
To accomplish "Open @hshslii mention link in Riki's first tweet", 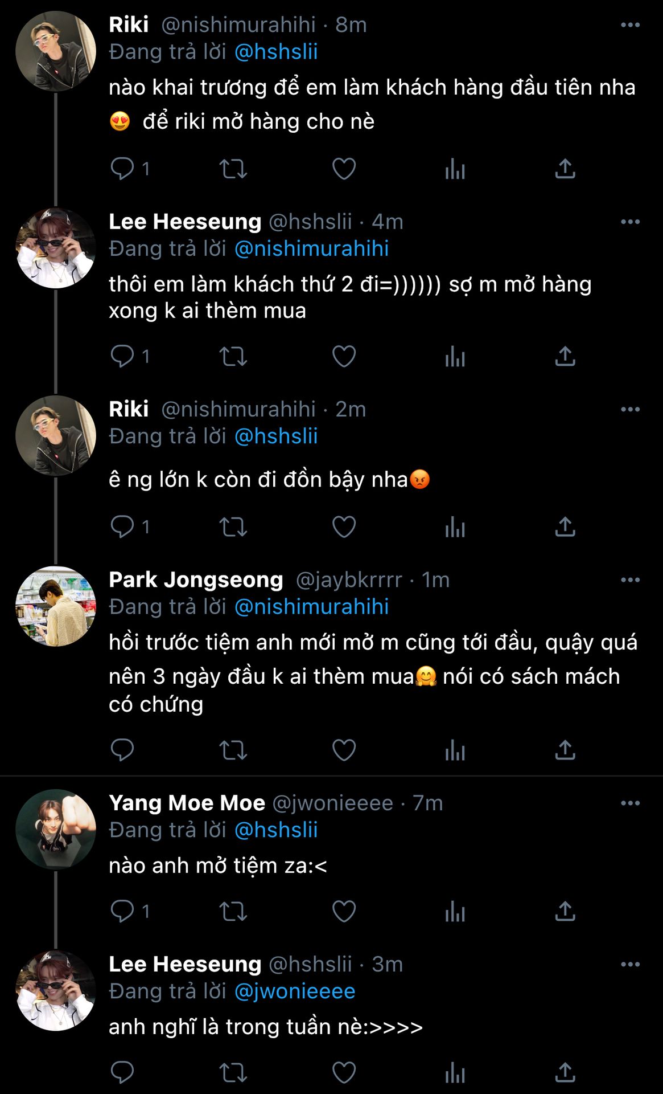I will [x=276, y=52].
